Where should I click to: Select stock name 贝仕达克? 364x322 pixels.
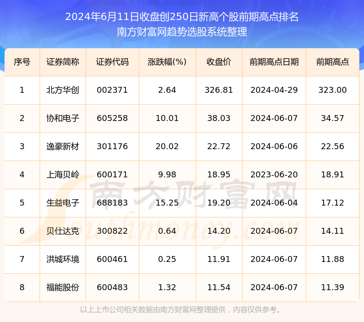[63, 231]
